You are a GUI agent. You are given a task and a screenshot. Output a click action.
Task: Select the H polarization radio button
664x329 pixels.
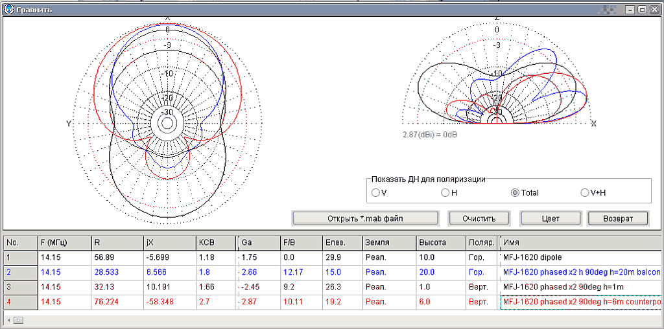pos(445,192)
